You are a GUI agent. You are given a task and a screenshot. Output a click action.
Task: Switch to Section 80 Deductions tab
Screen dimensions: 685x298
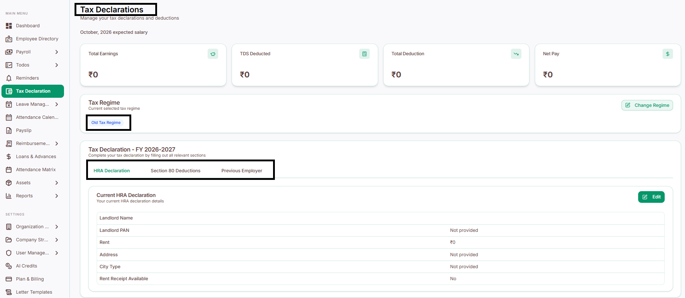click(176, 171)
